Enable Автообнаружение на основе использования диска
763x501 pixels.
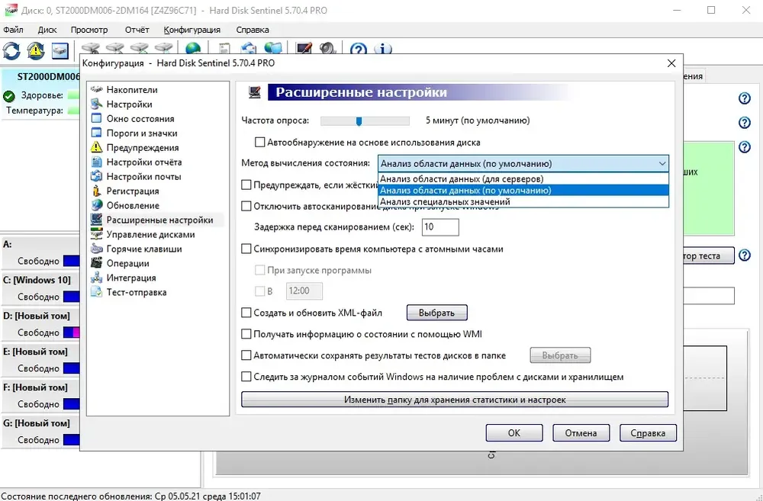pyautogui.click(x=260, y=143)
